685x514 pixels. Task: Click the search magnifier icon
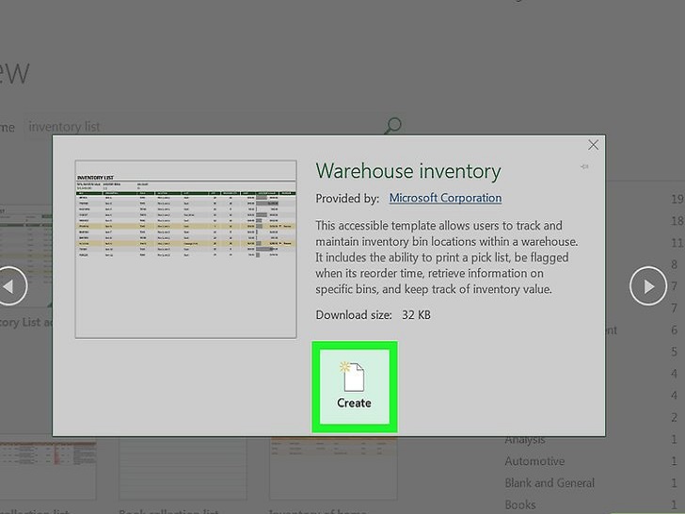[x=392, y=126]
